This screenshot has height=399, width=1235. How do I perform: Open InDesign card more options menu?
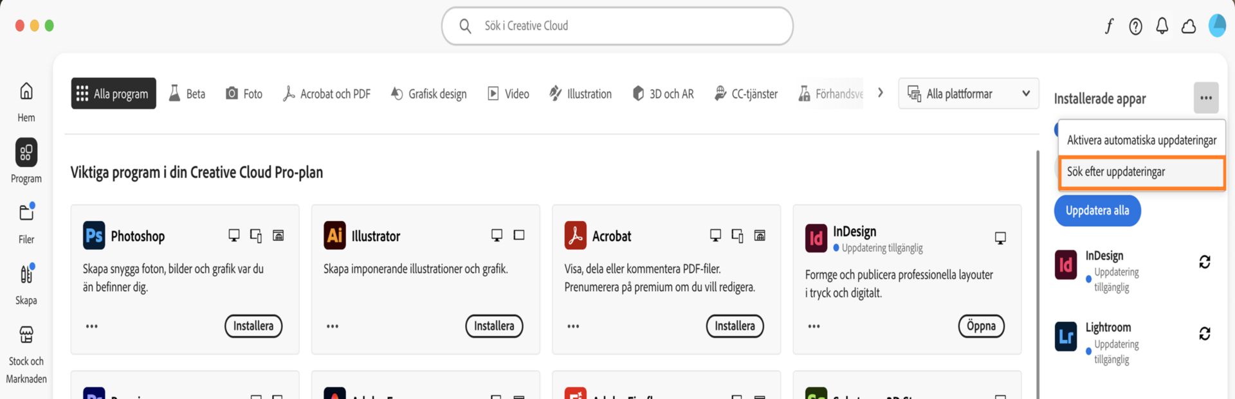coord(814,326)
